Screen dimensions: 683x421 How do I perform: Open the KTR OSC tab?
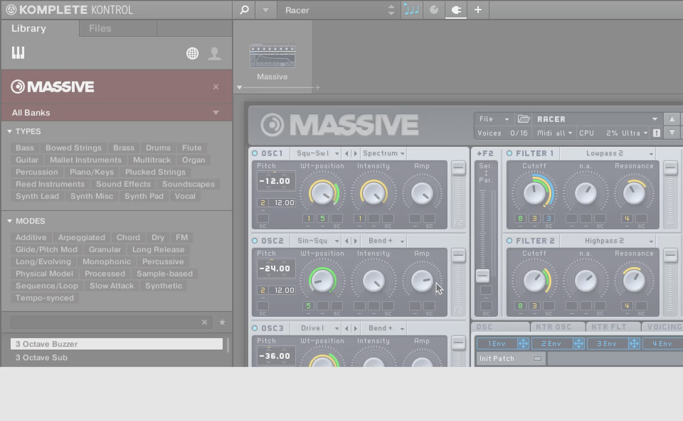coord(557,327)
